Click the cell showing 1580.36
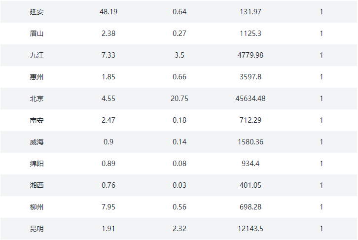The height and width of the screenshot is (240, 358). pos(251,141)
